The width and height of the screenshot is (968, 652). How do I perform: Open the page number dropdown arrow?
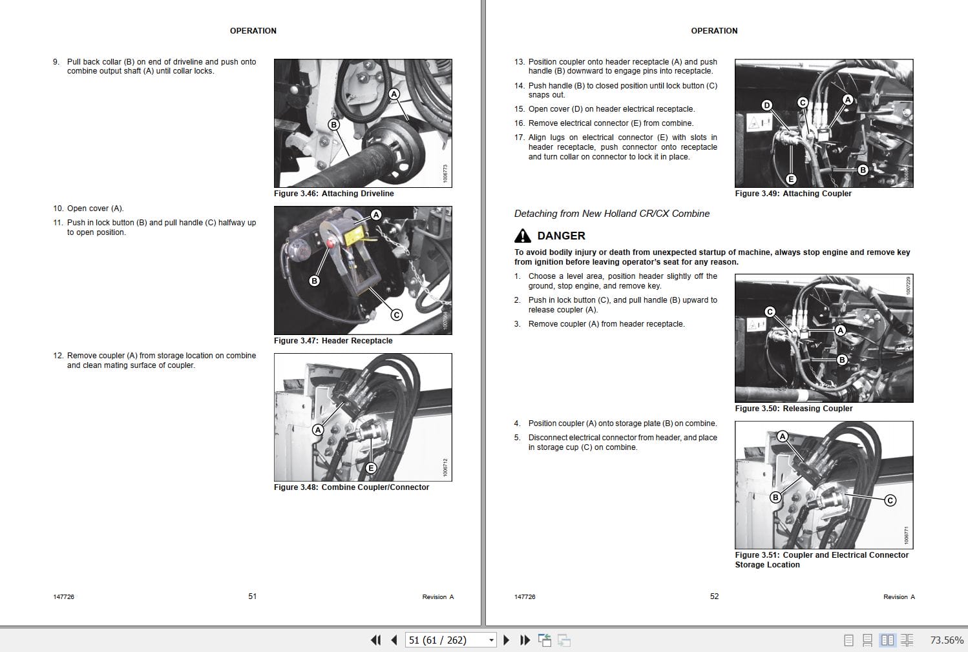[491, 640]
